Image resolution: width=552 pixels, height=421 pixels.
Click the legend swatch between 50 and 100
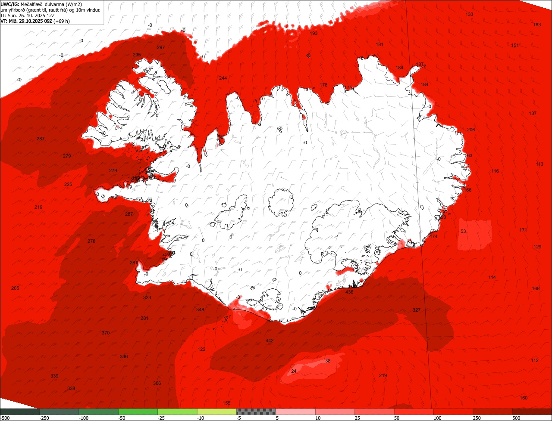point(414,412)
